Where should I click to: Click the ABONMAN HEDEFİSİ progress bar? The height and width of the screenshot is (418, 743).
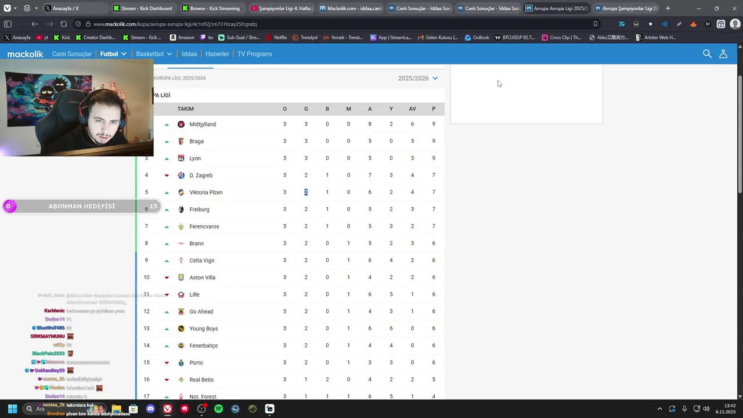point(82,206)
